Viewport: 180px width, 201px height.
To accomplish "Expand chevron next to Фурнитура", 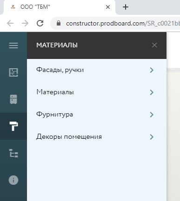I will pos(152,115).
